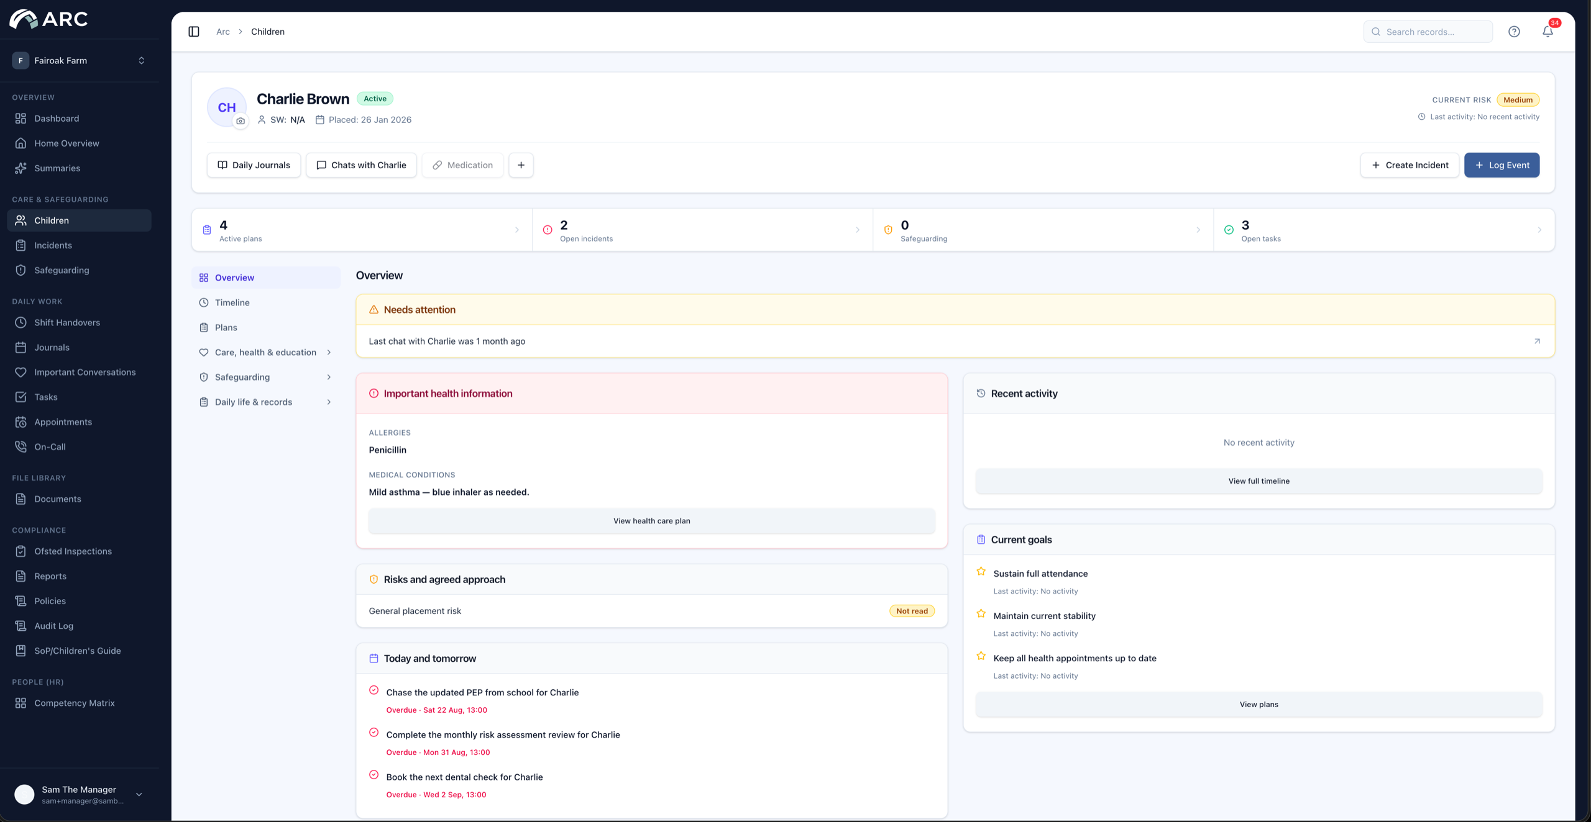Click the Appointments calendar-clock icon
This screenshot has width=1591, height=822.
[x=21, y=422]
